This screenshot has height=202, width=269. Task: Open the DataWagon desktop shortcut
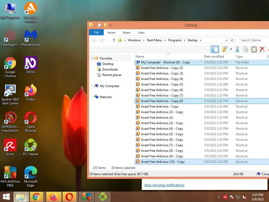click(10, 38)
